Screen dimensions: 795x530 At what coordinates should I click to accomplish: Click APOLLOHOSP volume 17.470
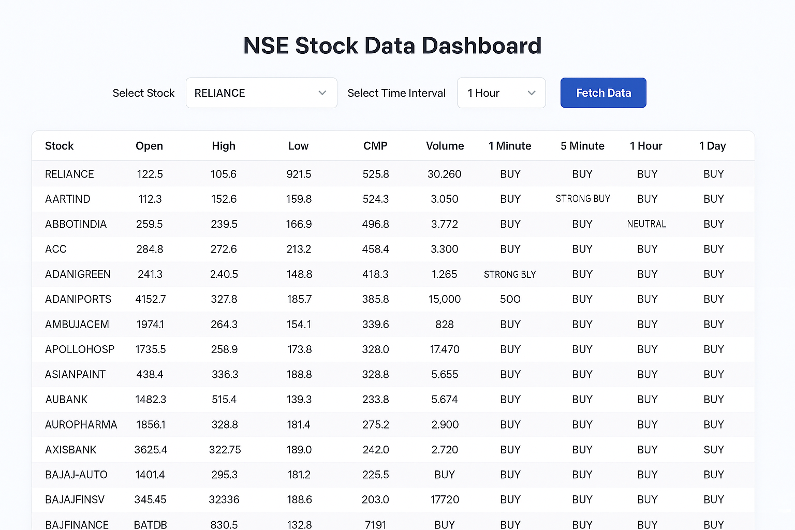[x=445, y=349]
